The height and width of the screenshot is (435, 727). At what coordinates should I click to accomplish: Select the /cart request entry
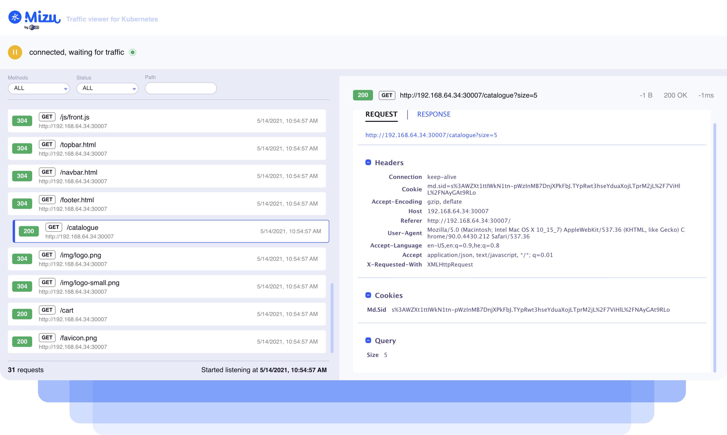coord(166,314)
